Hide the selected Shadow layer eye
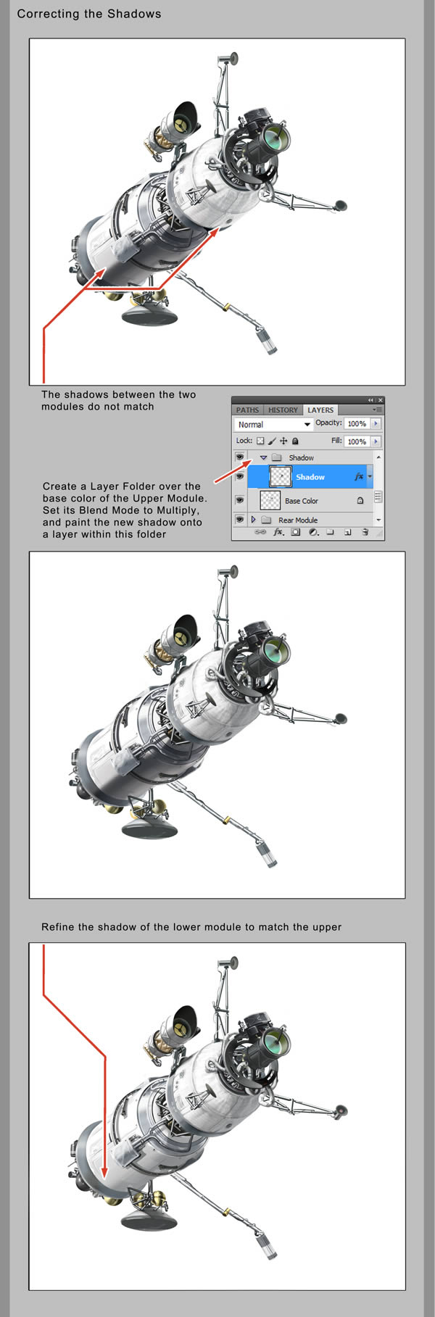This screenshot has height=1317, width=435. point(239,476)
